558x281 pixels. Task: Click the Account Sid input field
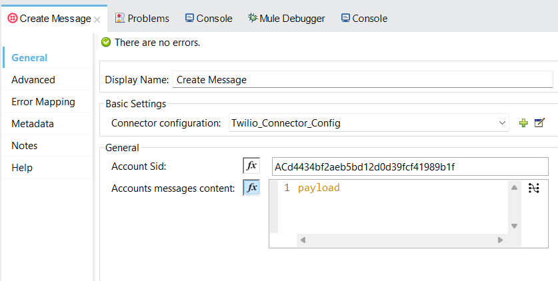click(410, 166)
